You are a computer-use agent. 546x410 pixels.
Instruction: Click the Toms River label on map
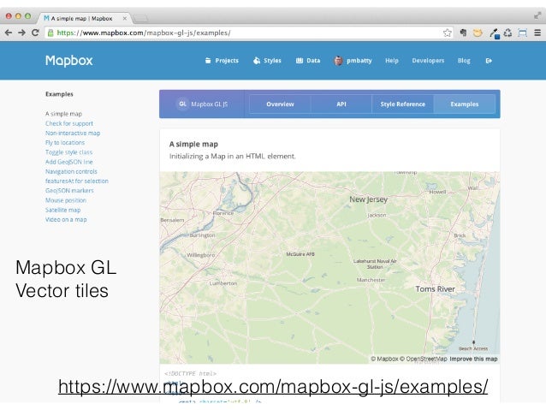(436, 288)
